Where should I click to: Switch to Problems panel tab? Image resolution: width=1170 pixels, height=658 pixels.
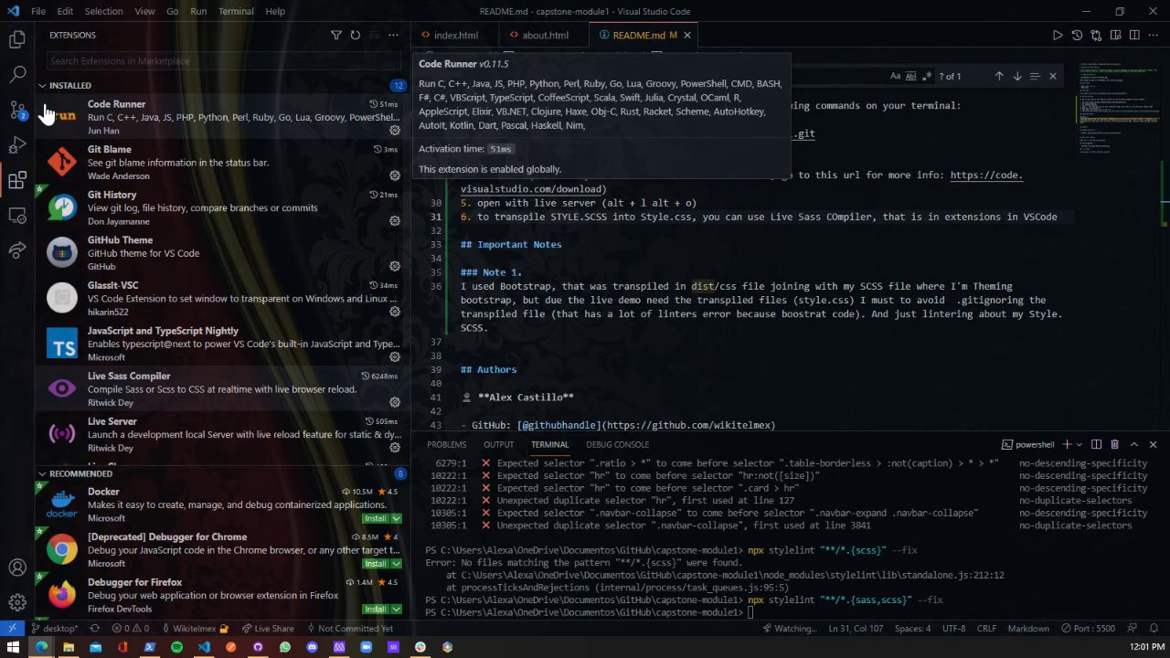tap(446, 444)
